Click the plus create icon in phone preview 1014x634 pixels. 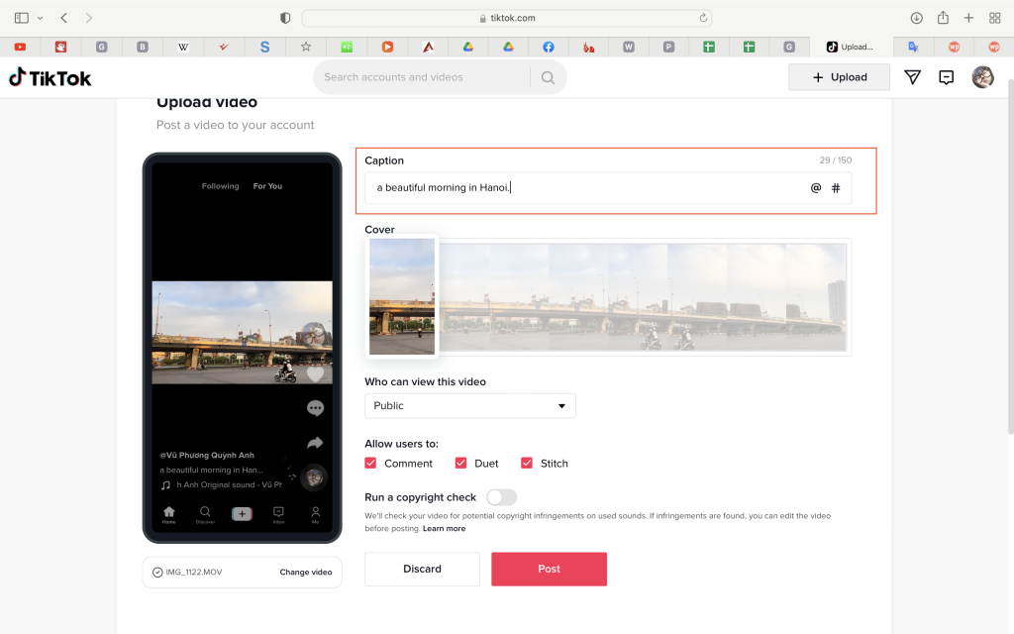[242, 514]
